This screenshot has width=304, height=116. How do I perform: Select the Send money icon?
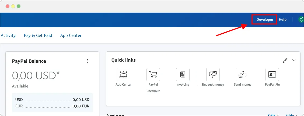coord(243,74)
